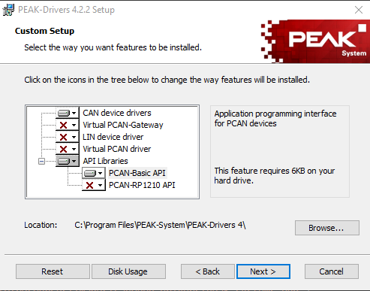
Task: Go back with the < Back button
Action: click(208, 271)
